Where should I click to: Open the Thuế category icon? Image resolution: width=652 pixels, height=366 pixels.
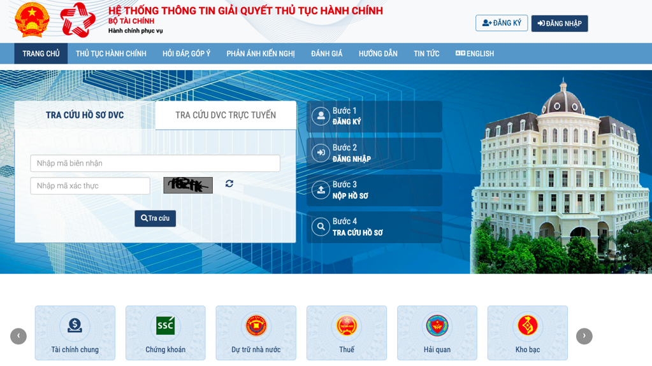[347, 325]
